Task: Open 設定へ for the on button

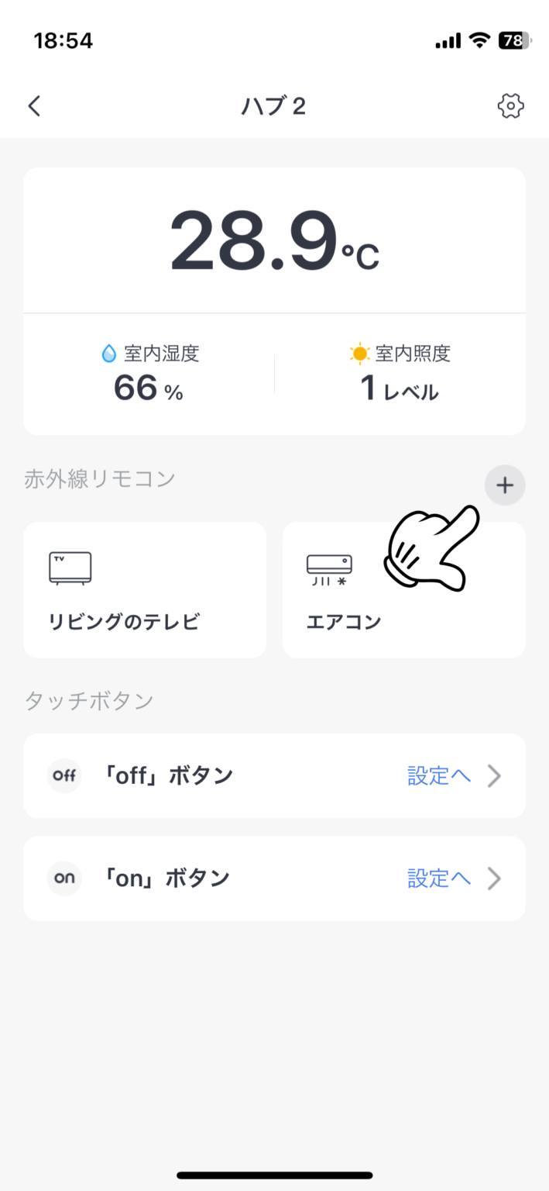Action: (438, 878)
